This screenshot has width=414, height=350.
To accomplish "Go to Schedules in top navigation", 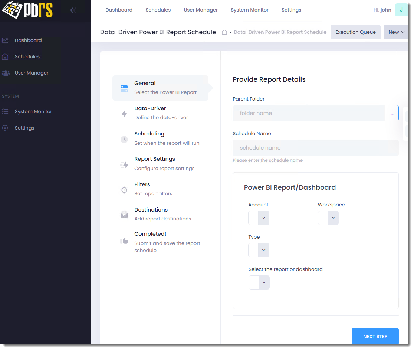I will pos(158,10).
